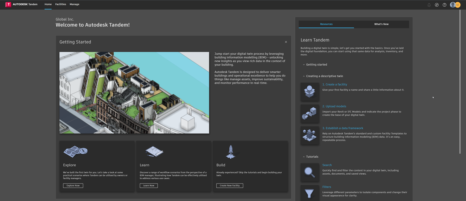Click the Explore card heading
Image resolution: width=466 pixels, height=201 pixels.
click(69, 165)
